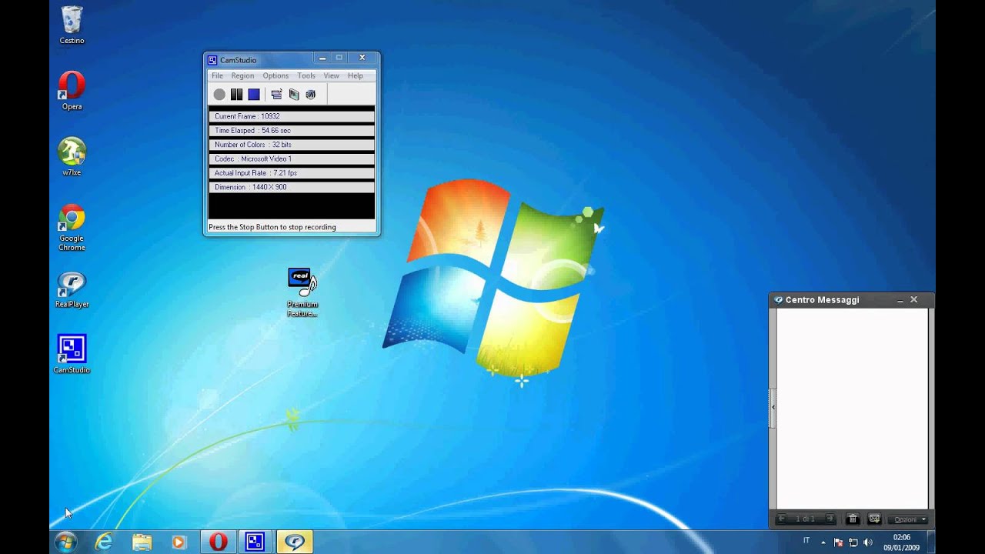Click the Current Frame : 10932 row

(x=292, y=116)
